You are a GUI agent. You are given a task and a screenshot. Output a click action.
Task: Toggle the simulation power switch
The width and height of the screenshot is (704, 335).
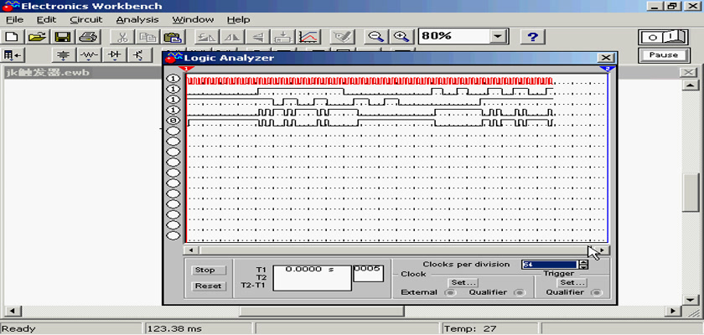(663, 37)
